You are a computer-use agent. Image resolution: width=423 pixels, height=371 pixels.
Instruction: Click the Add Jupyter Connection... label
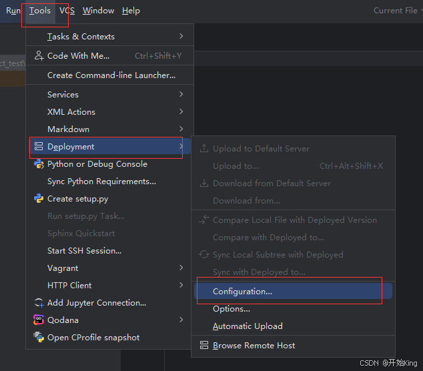coord(97,303)
